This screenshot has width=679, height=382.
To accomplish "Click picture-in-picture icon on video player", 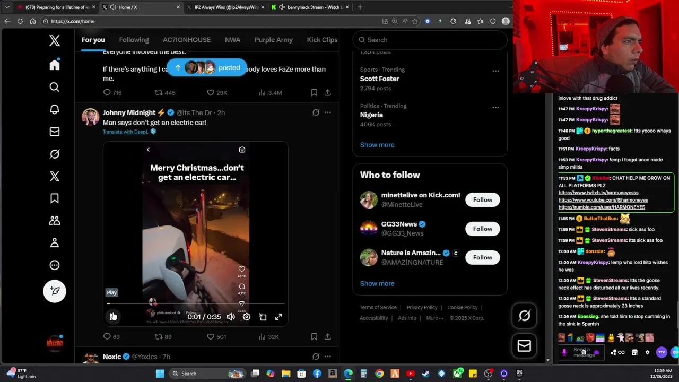I will click(x=263, y=317).
